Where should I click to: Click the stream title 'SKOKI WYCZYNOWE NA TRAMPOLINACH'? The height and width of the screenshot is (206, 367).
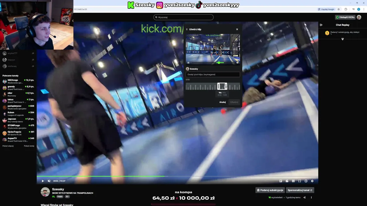73,193
